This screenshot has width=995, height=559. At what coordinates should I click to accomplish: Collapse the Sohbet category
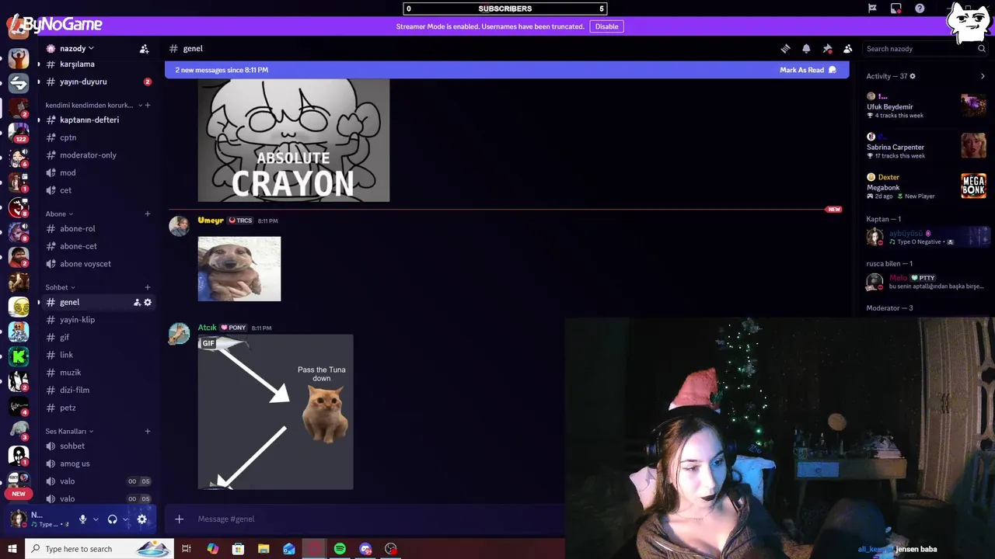(x=61, y=287)
